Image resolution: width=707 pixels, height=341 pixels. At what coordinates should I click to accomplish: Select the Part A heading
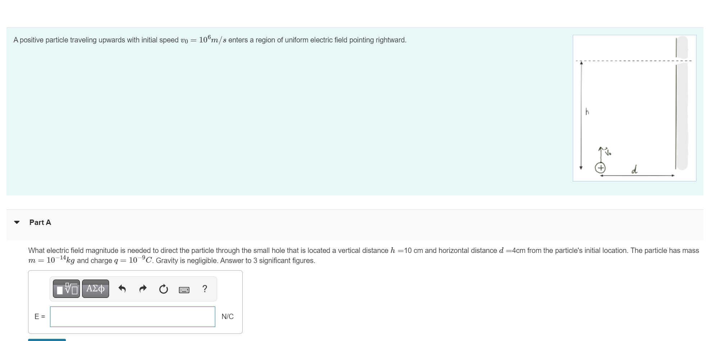40,222
